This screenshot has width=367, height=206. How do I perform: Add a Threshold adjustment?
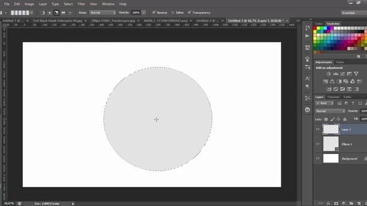pos(342,89)
